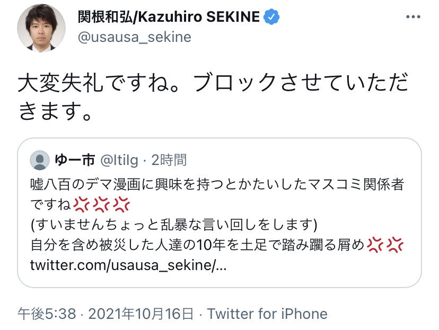Image resolution: width=439 pixels, height=330 pixels.
Task: Open the tweet's three-dot more options menu
Action: click(413, 17)
